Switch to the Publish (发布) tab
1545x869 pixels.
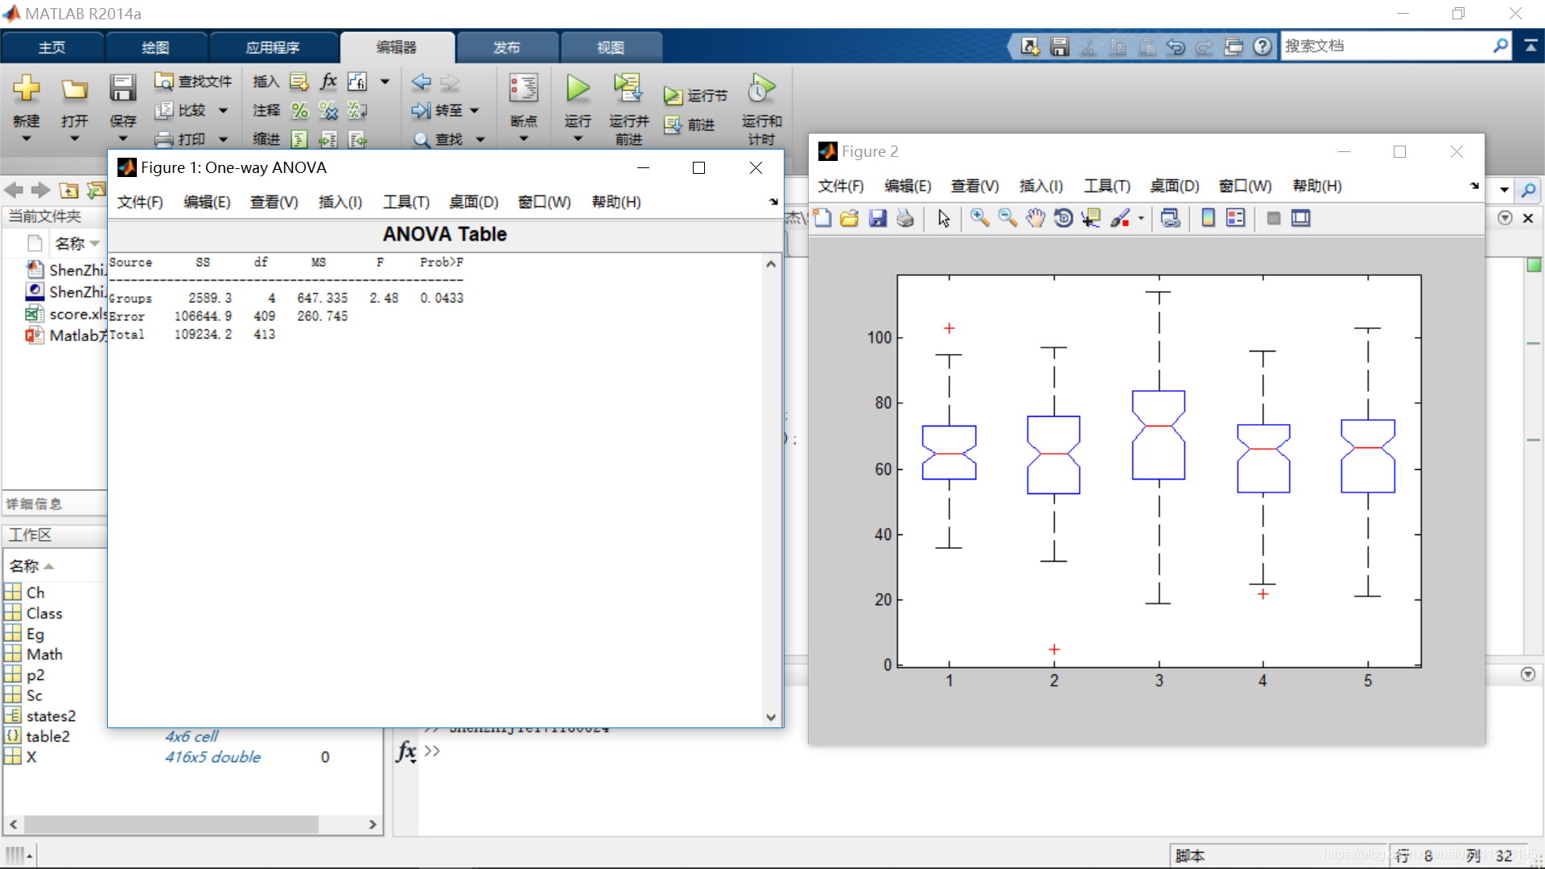point(506,47)
